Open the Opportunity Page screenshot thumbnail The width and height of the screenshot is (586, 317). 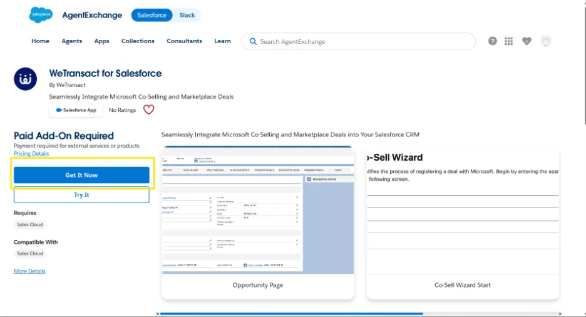point(258,210)
